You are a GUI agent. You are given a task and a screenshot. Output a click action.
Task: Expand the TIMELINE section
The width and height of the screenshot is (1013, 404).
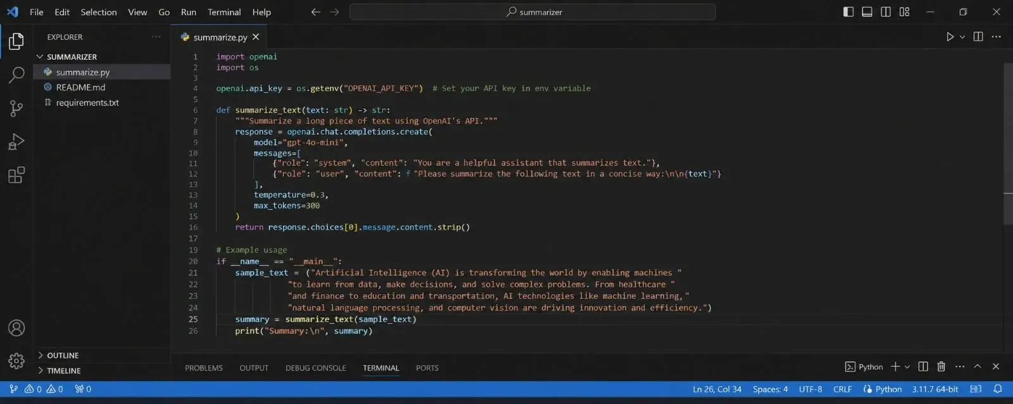(102, 370)
